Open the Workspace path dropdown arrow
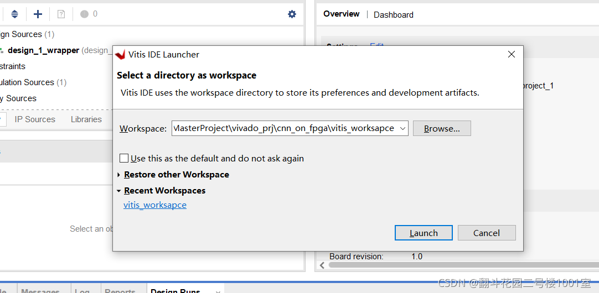599x293 pixels. tap(402, 129)
